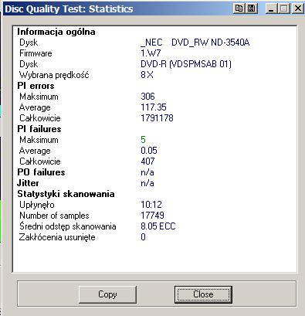Image resolution: width=305 pixels, height=316 pixels.
Task: Select PI failures maximum value 5
Action: 143,140
